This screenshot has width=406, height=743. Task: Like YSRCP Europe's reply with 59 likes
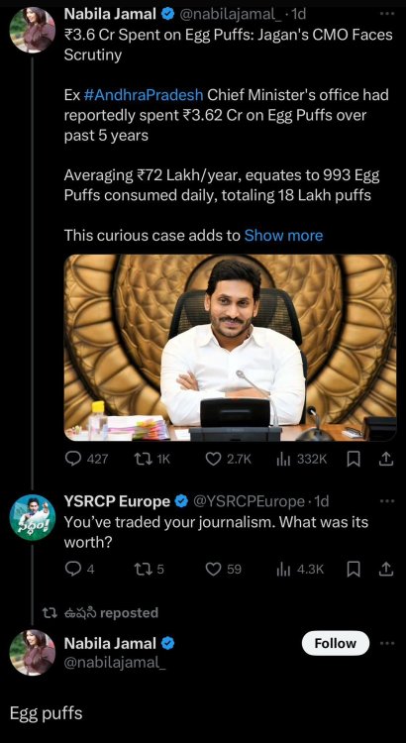(224, 569)
